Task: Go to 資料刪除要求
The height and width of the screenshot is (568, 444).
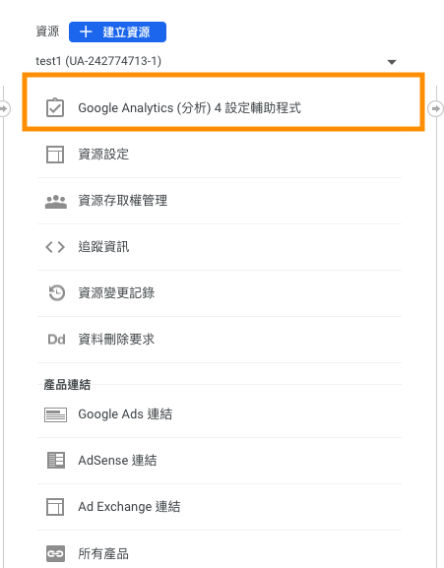Action: point(220,340)
